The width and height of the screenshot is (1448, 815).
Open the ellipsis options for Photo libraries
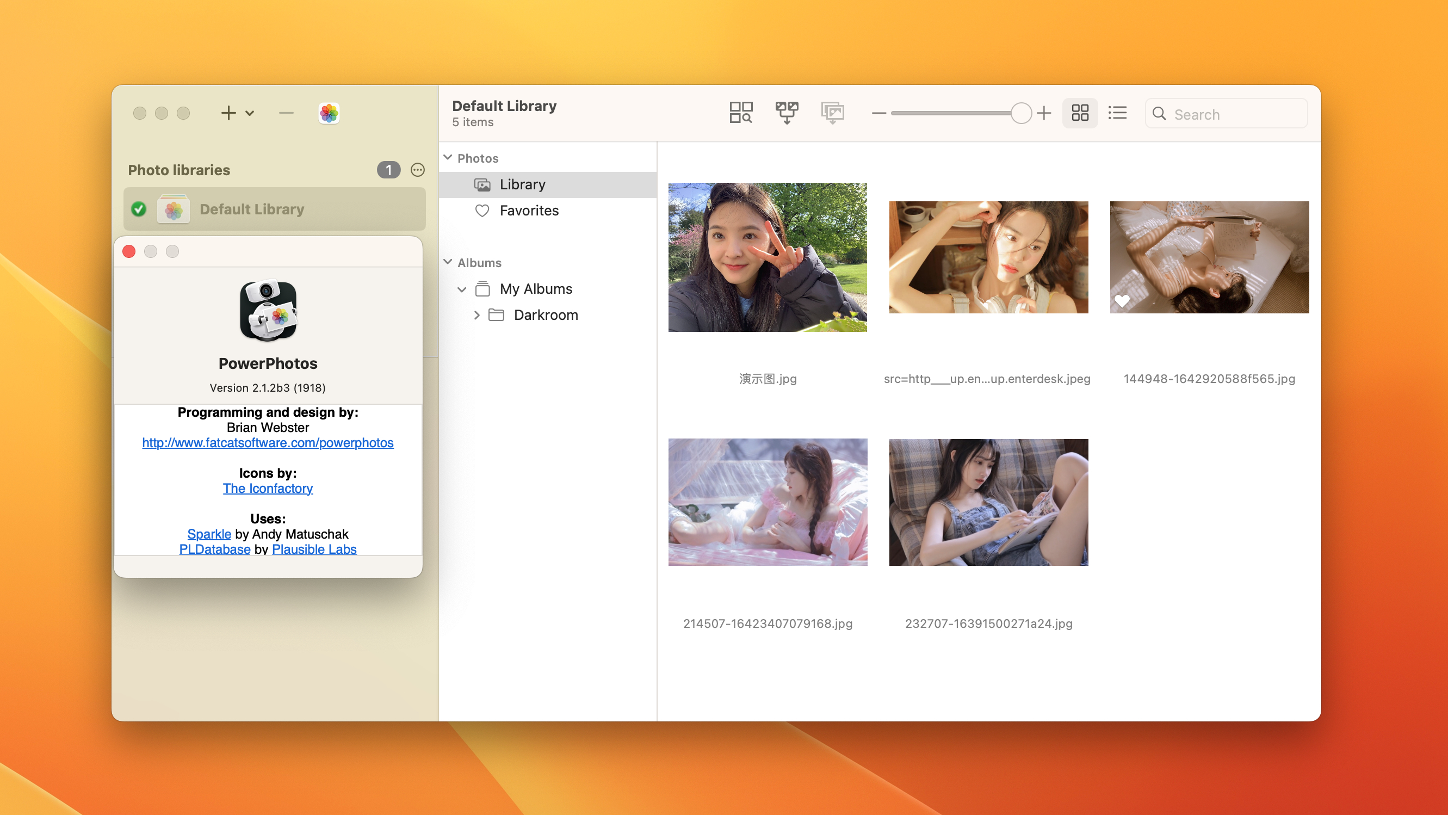[x=417, y=170]
